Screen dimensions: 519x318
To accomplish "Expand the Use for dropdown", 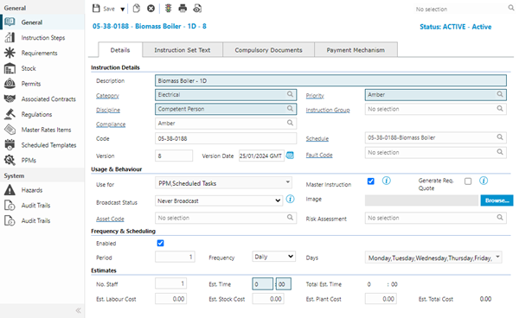I will (224, 183).
